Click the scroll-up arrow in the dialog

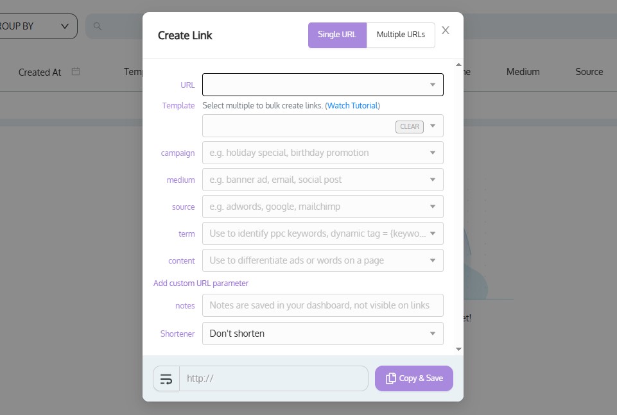[458, 64]
